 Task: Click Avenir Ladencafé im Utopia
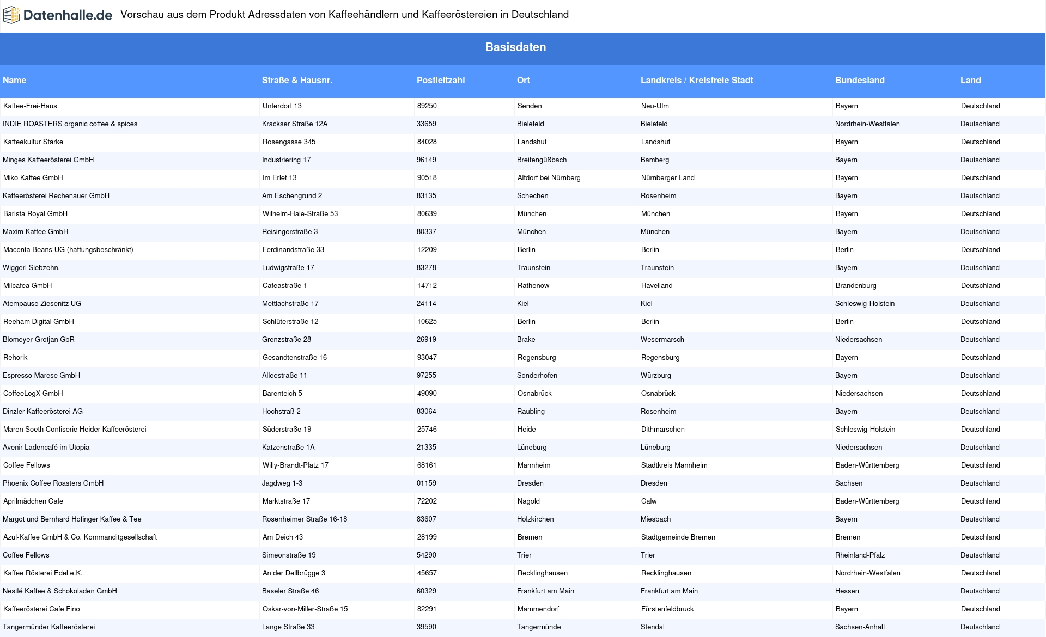click(x=46, y=448)
